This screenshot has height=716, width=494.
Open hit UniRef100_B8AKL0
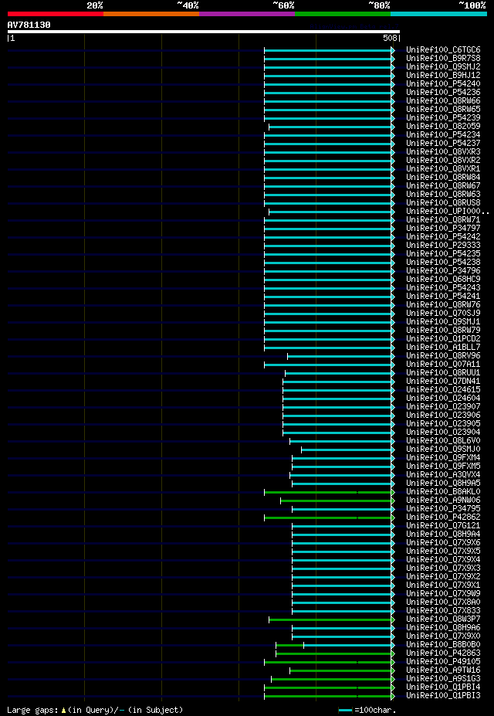click(443, 492)
